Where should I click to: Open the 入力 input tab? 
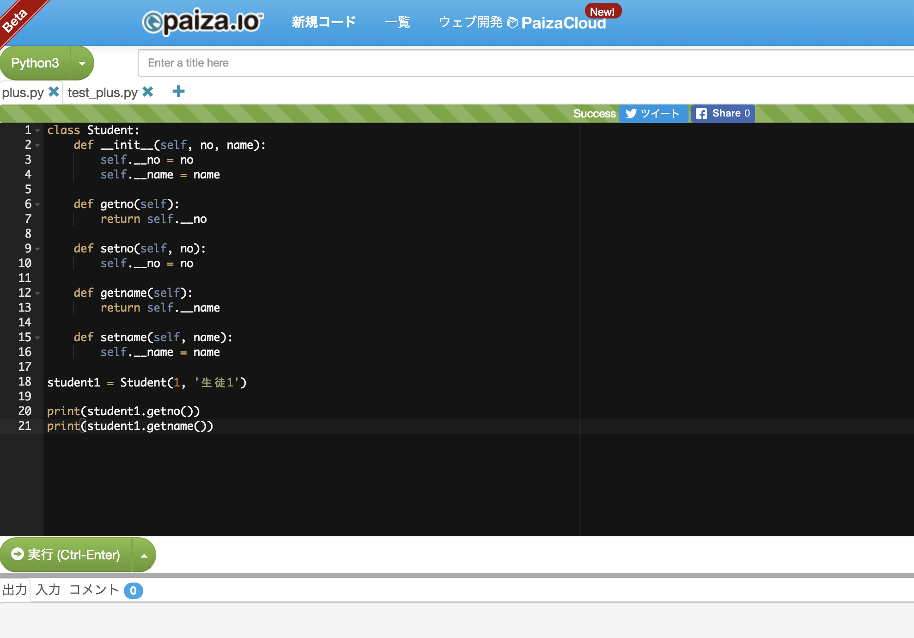(x=48, y=590)
